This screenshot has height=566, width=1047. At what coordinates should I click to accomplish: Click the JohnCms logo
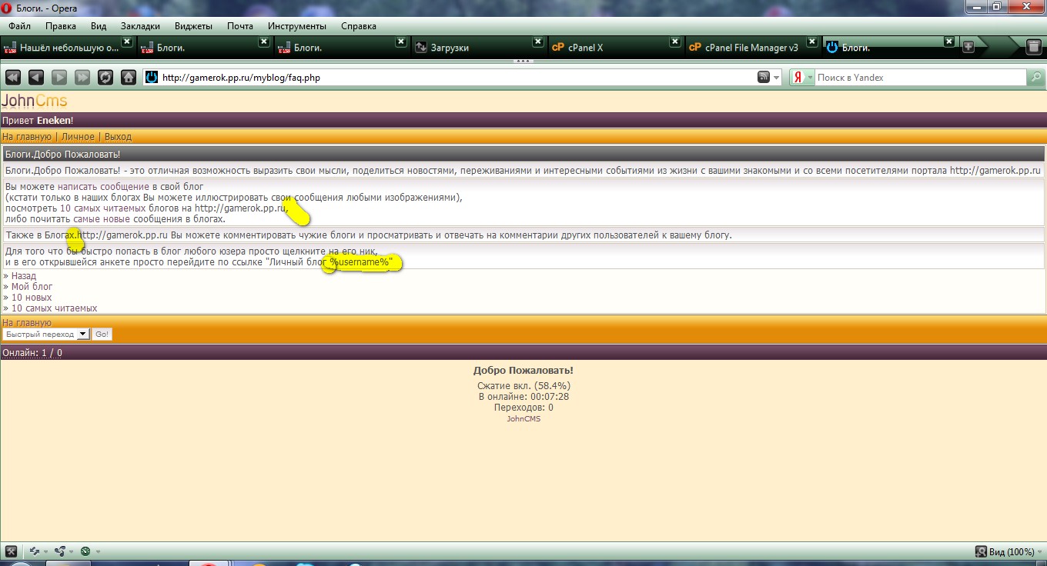pyautogui.click(x=35, y=101)
